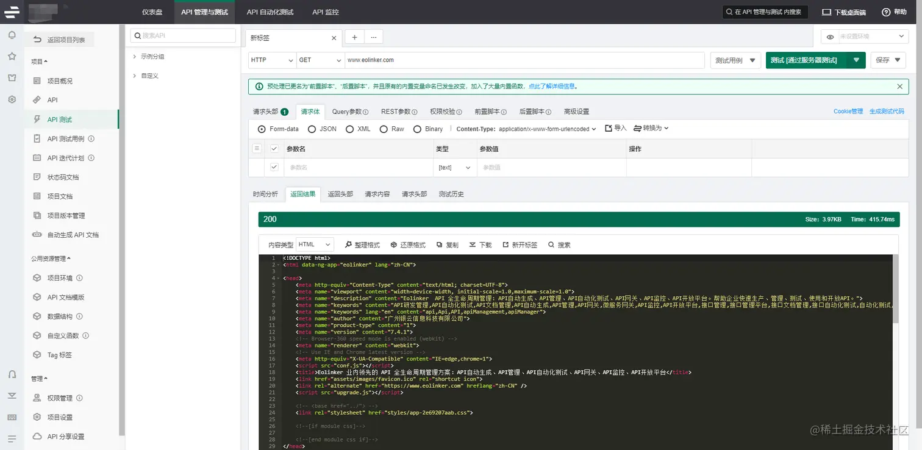This screenshot has height=450, width=922.
Task: Open the response in 新开标签
Action: tap(520, 245)
